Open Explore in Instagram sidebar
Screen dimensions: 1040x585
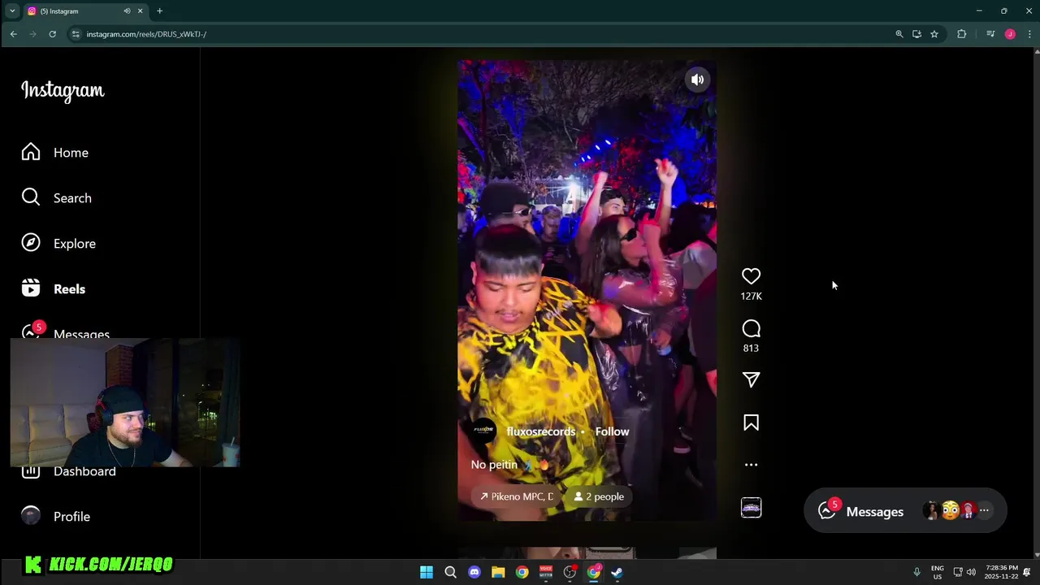pos(58,243)
